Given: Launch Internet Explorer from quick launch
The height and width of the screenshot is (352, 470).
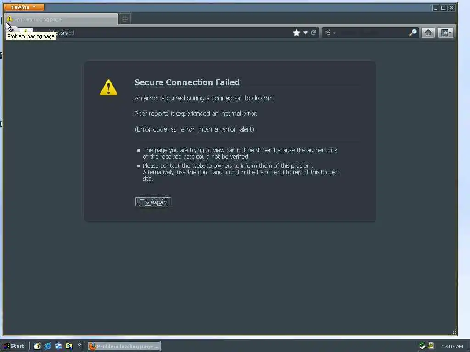Looking at the screenshot, I should click(x=48, y=346).
